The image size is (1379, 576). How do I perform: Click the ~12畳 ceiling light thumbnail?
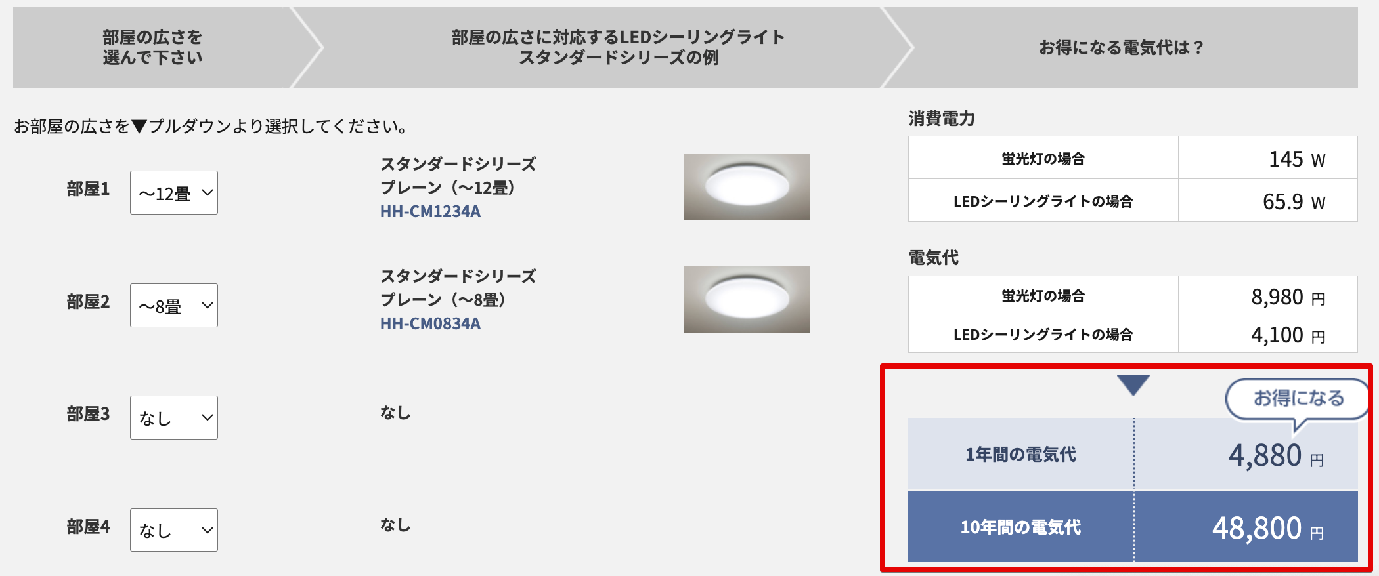pyautogui.click(x=747, y=187)
